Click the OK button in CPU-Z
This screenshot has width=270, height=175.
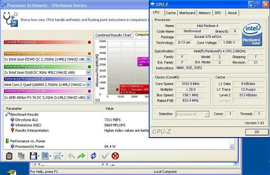coord(257,132)
